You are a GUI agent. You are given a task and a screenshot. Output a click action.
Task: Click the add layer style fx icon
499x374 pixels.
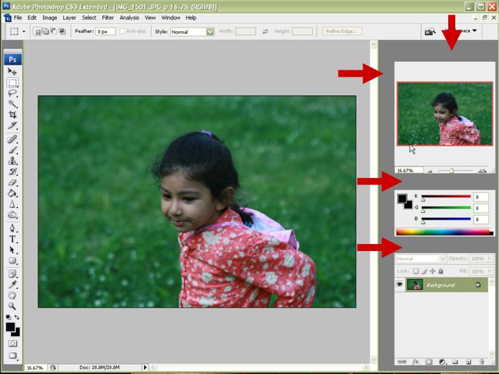416,362
